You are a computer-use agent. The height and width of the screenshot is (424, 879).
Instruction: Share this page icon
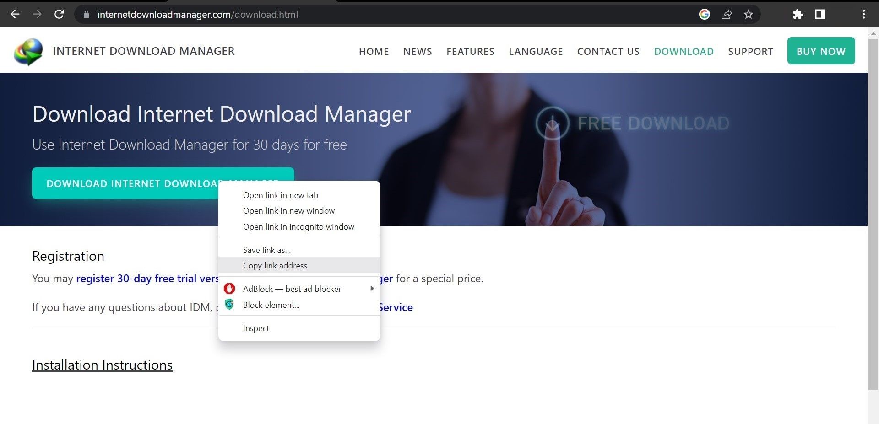pos(727,14)
